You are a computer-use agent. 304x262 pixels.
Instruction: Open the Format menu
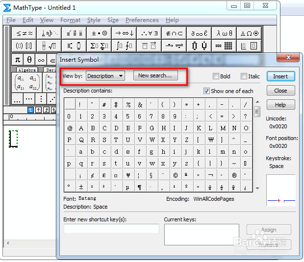[x=70, y=20]
